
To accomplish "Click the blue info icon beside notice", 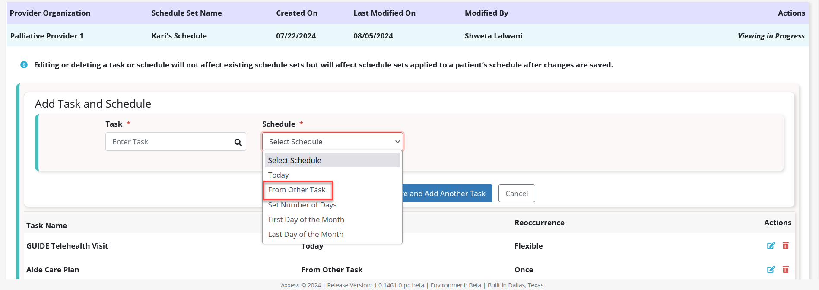I will point(24,65).
